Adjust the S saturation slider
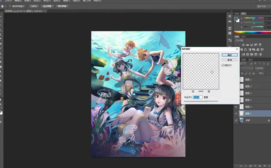The height and width of the screenshot is (168, 271). pos(253,22)
